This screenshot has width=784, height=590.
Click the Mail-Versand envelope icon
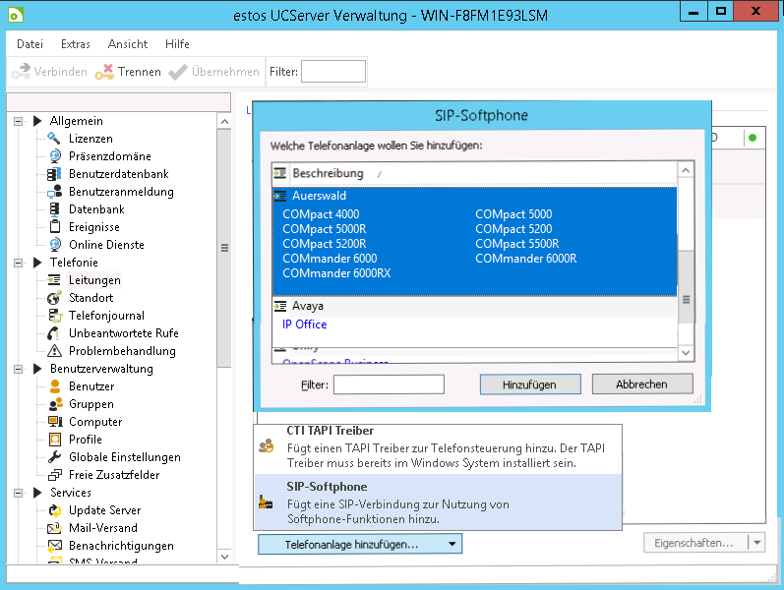point(53,528)
